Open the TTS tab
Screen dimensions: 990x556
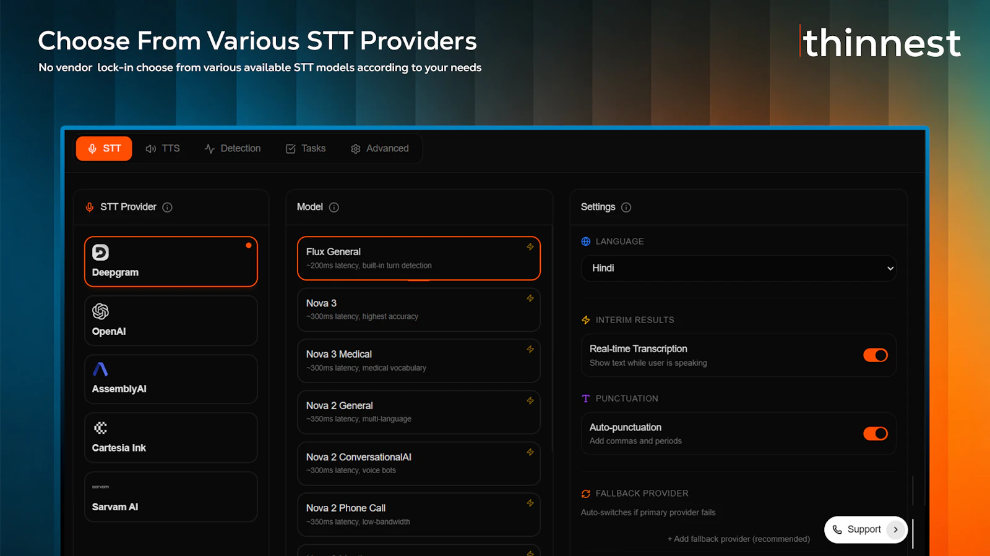163,148
